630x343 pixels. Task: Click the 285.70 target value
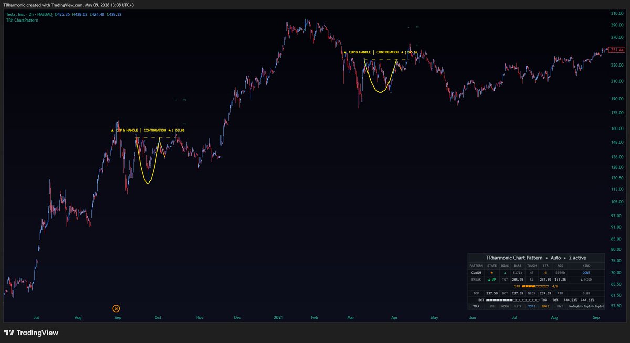(x=518, y=280)
